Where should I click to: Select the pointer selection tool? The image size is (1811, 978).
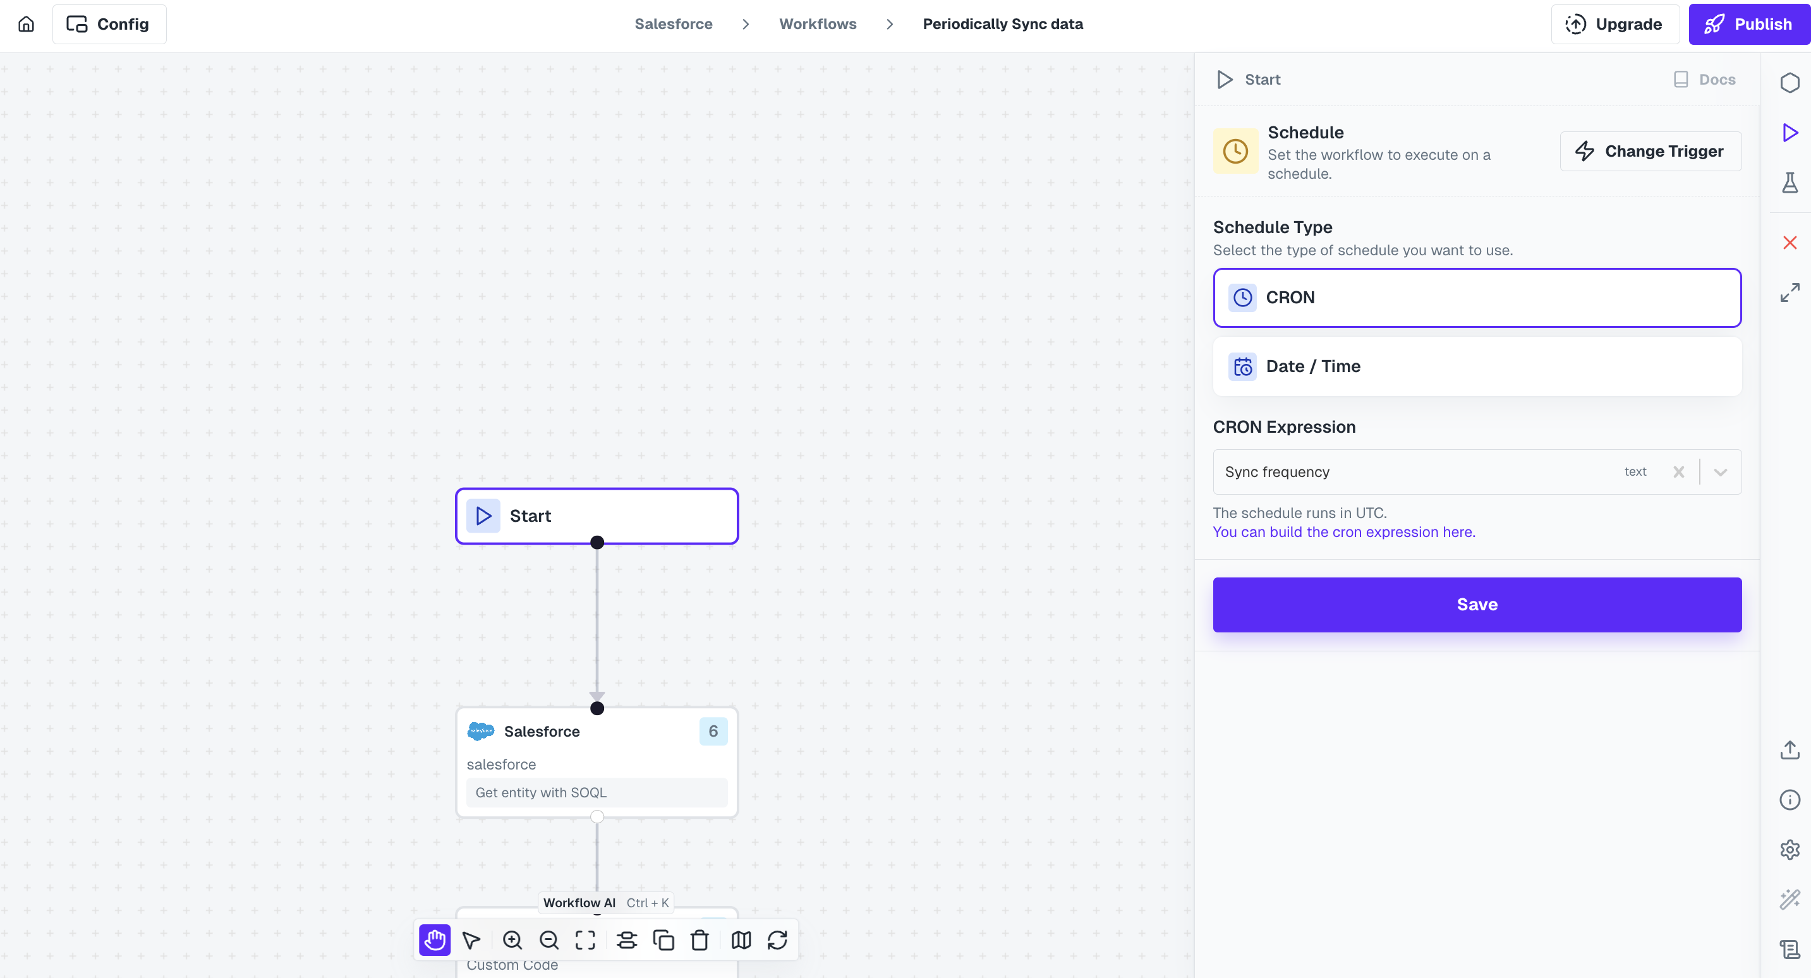coord(471,940)
